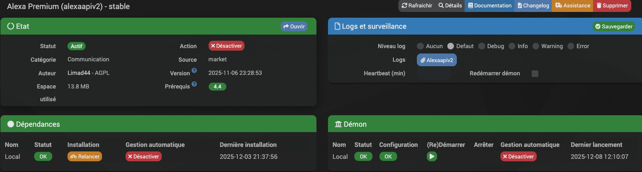Click help icon next to Version
642x172 pixels.
pyautogui.click(x=194, y=71)
